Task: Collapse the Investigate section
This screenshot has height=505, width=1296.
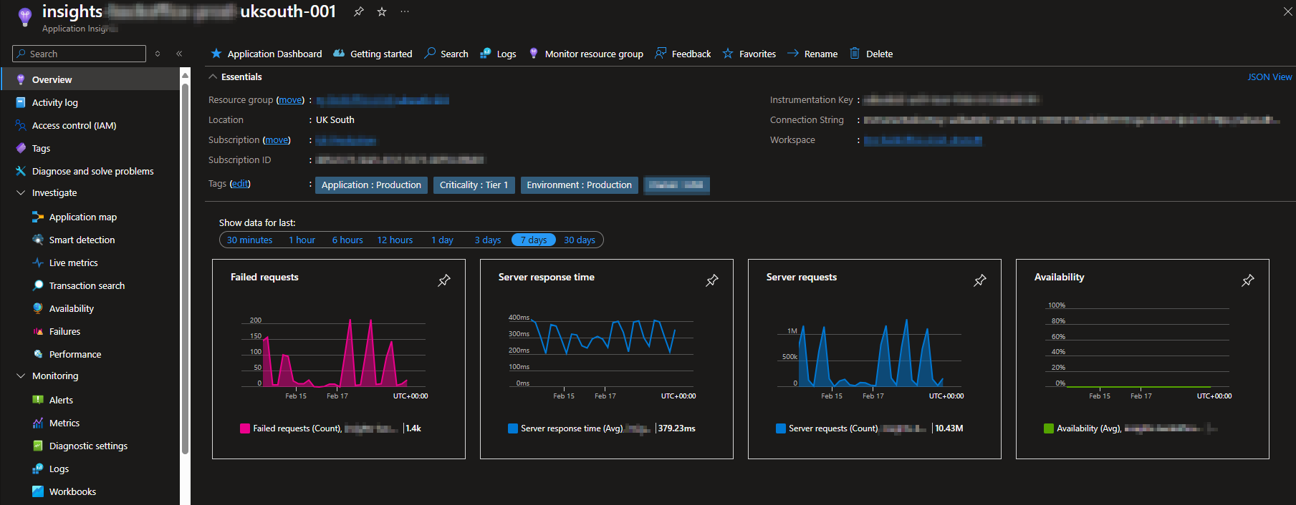Action: pyautogui.click(x=21, y=192)
